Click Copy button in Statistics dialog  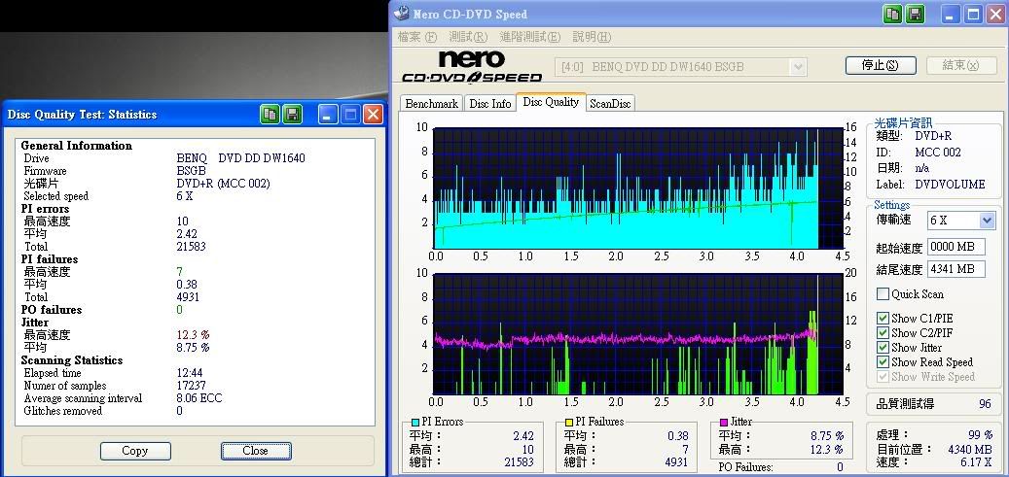(x=134, y=451)
